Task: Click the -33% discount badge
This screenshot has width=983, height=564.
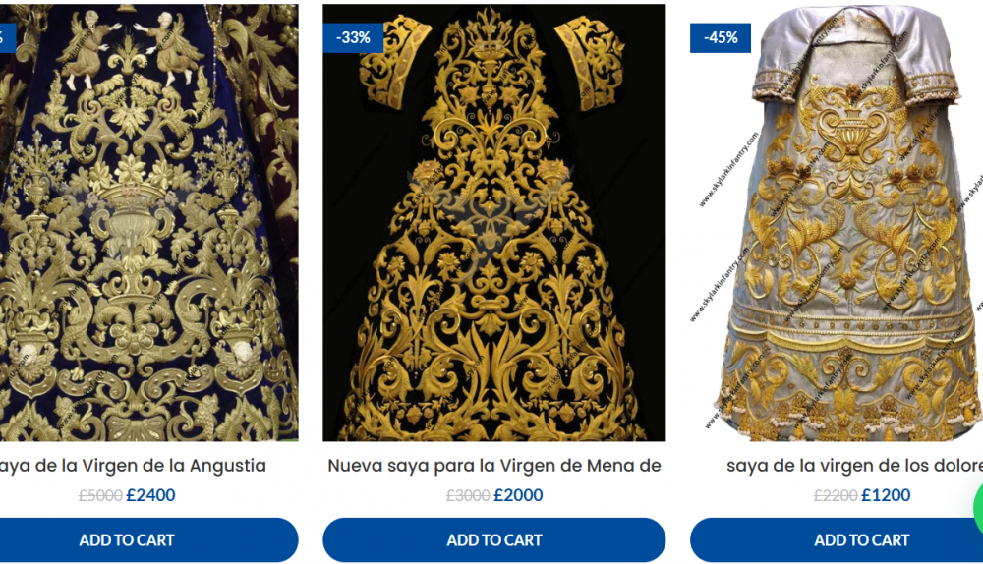Action: pos(353,37)
